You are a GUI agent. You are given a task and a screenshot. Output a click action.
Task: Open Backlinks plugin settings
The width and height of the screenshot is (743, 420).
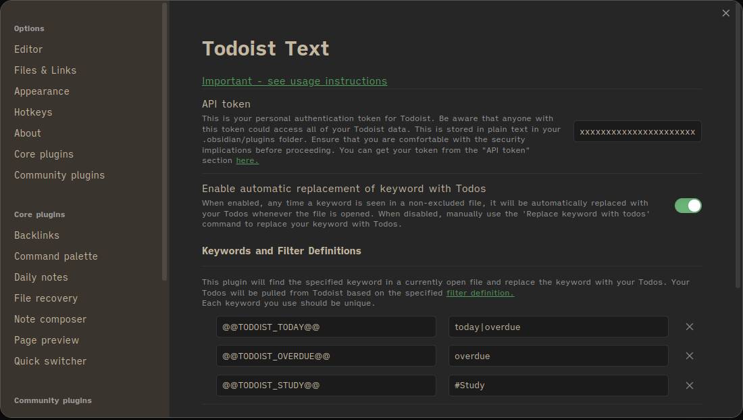(x=36, y=235)
